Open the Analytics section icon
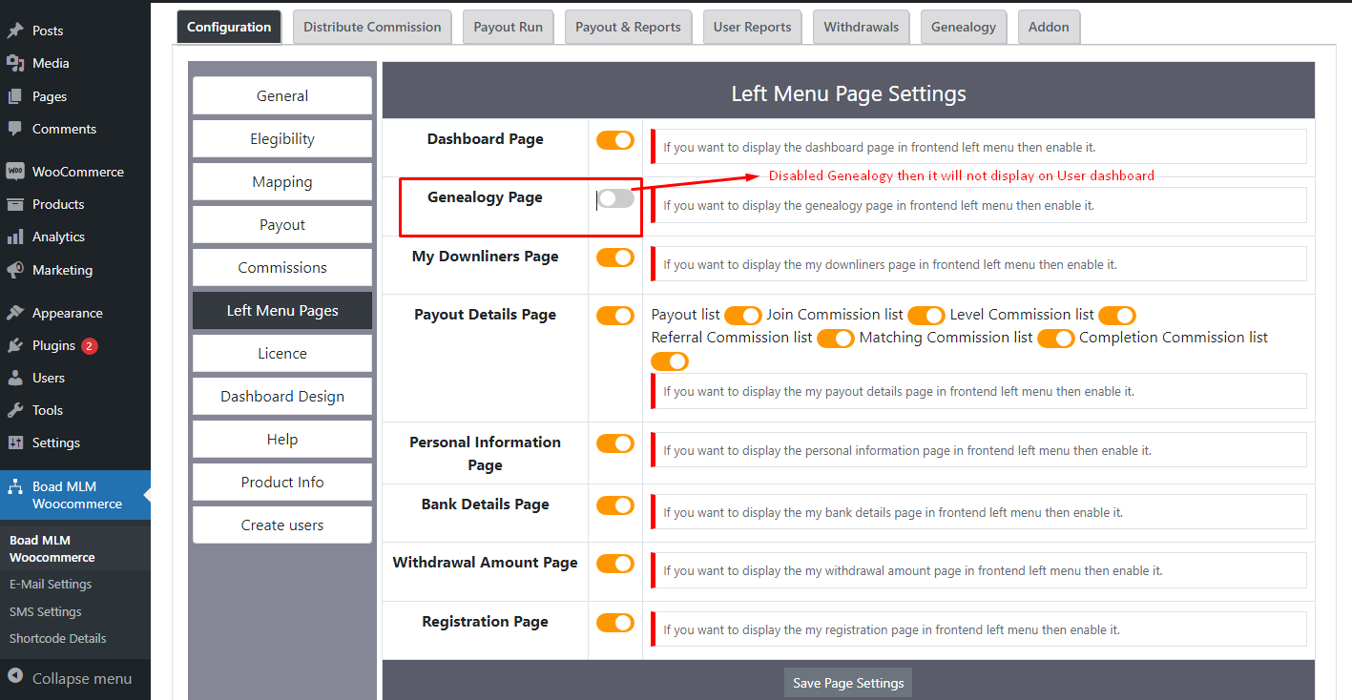The image size is (1352, 700). point(13,236)
